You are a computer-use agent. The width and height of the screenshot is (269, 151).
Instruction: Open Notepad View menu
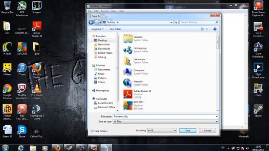coord(113,11)
